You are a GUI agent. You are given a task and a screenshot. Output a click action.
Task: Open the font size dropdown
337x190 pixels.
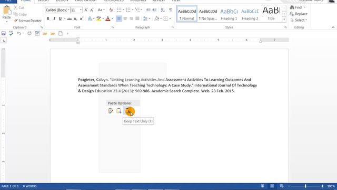(x=81, y=10)
